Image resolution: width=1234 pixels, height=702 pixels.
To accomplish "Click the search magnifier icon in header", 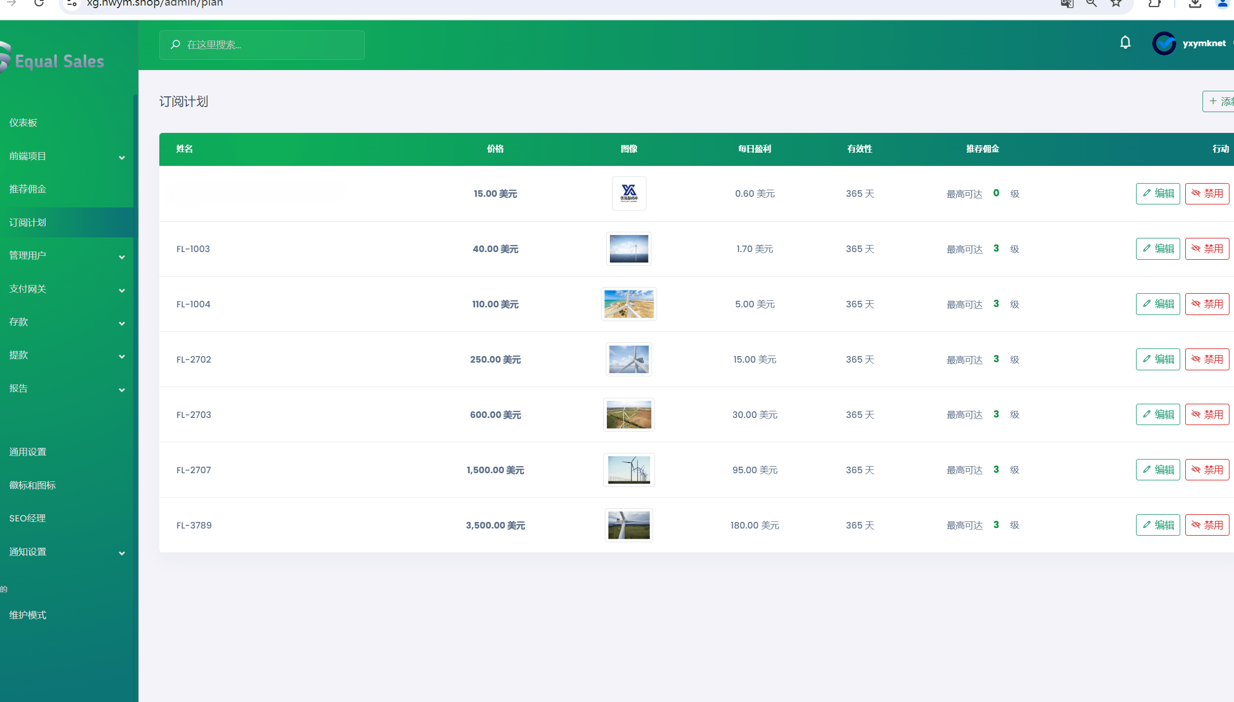I will 176,45.
